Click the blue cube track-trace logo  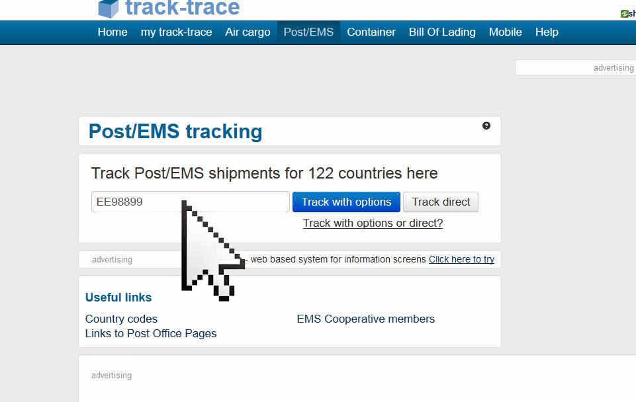coord(109,9)
